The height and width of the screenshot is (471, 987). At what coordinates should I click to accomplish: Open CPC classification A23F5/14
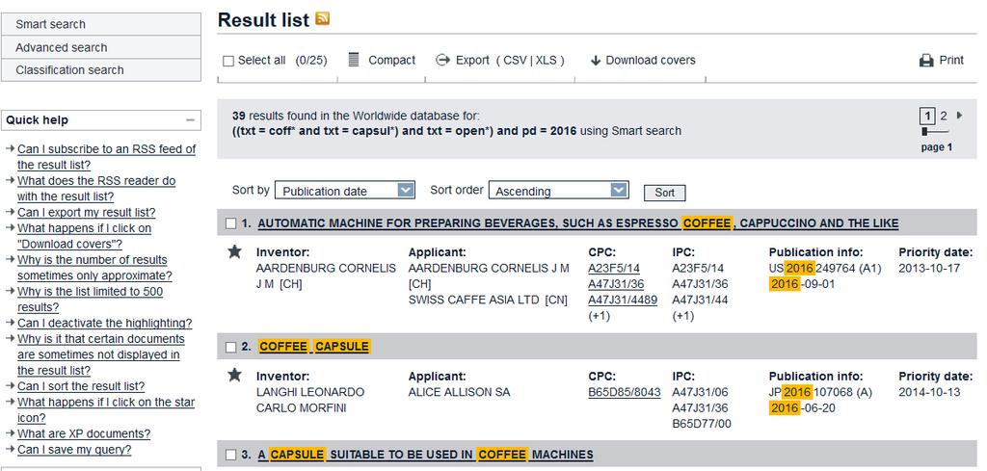614,269
